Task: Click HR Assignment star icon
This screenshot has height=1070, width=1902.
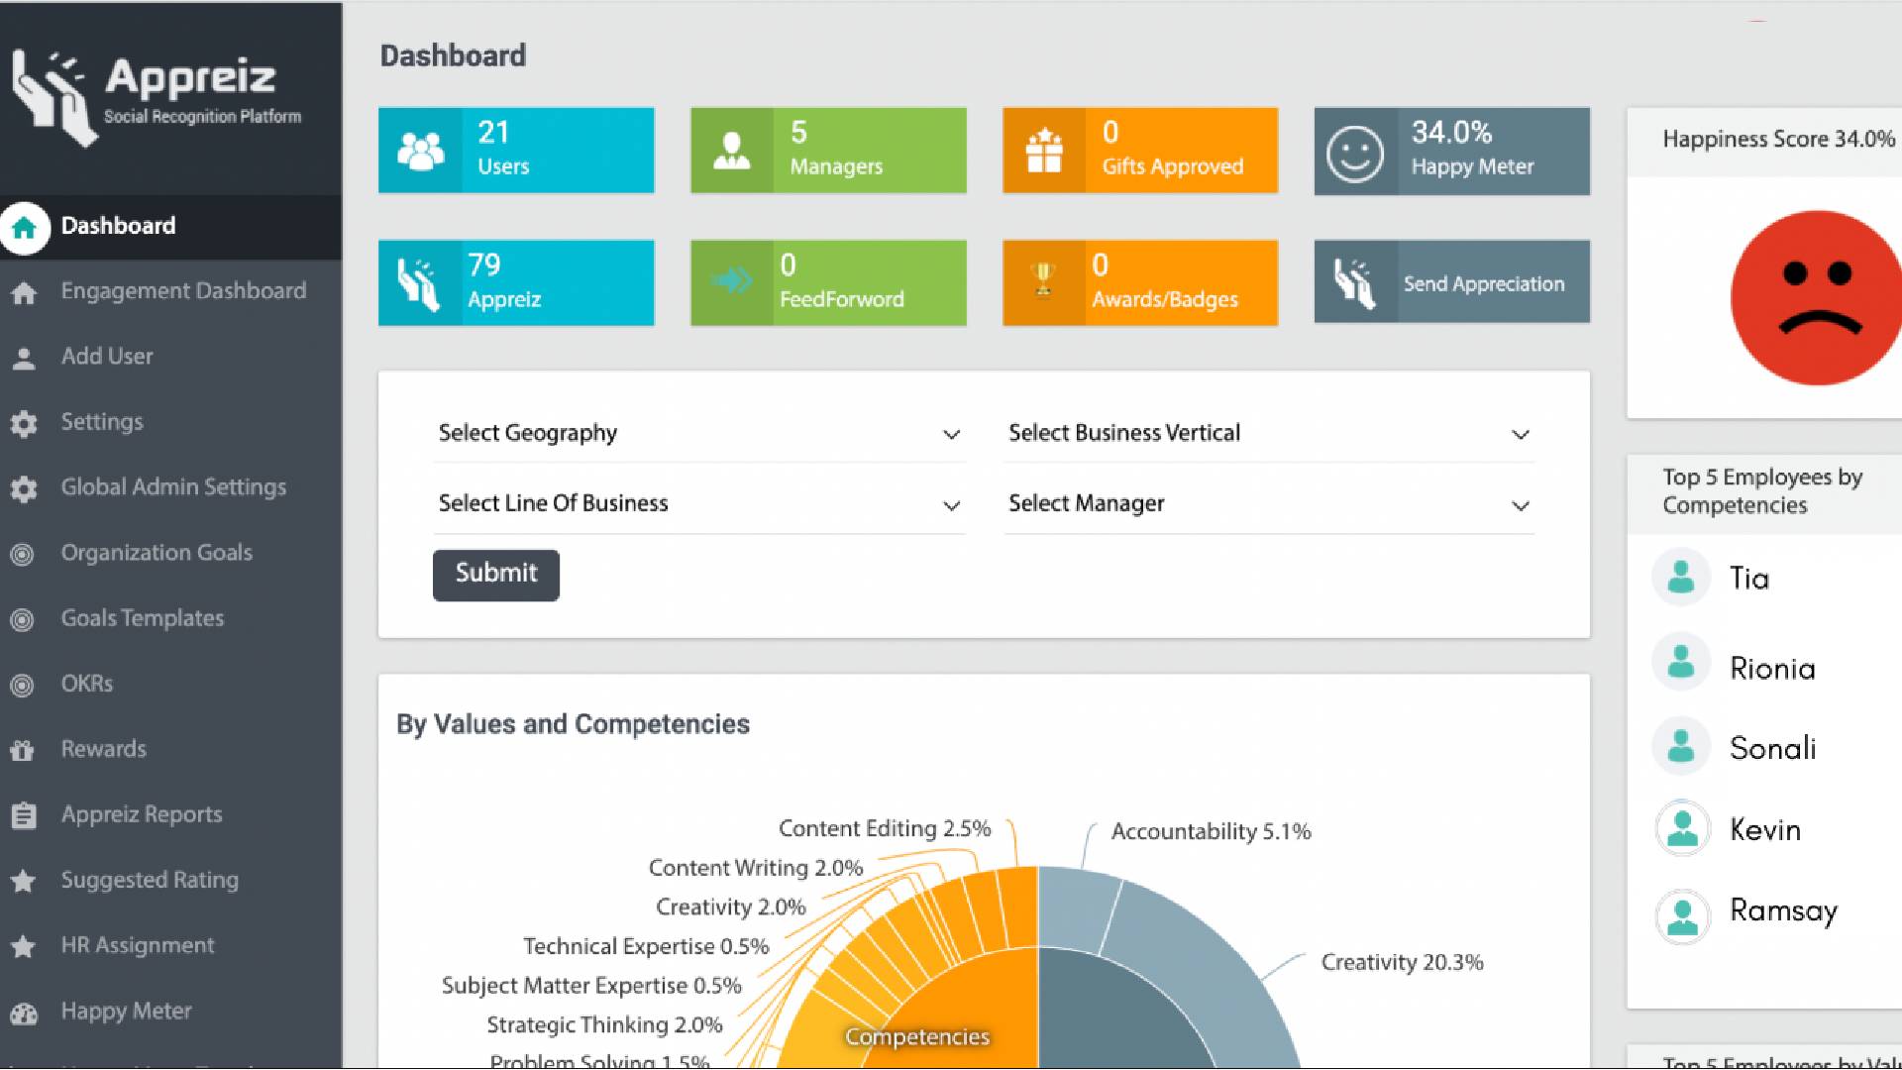Action: tap(24, 946)
